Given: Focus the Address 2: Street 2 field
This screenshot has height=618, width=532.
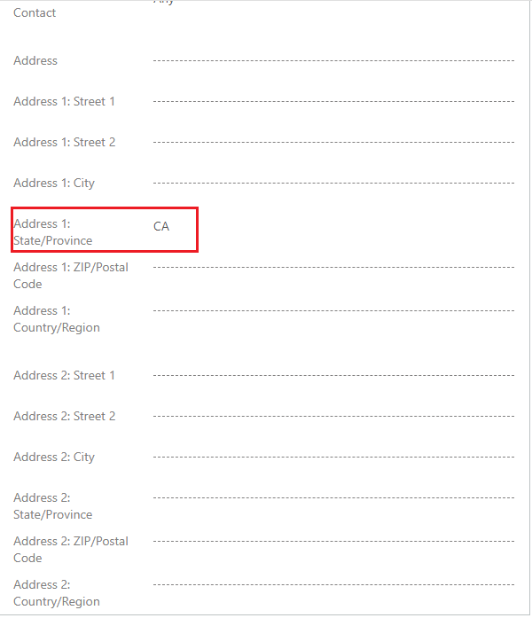Looking at the screenshot, I should click(x=333, y=416).
